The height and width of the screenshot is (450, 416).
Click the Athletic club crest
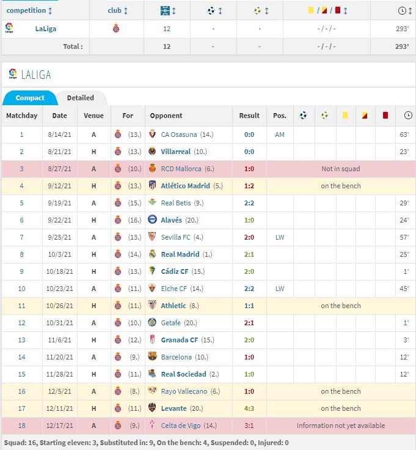152,305
